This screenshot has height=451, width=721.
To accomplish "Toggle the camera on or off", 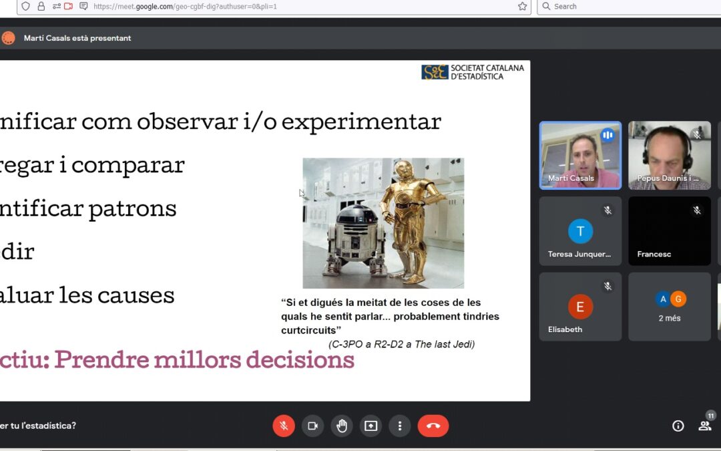I will (x=312, y=426).
